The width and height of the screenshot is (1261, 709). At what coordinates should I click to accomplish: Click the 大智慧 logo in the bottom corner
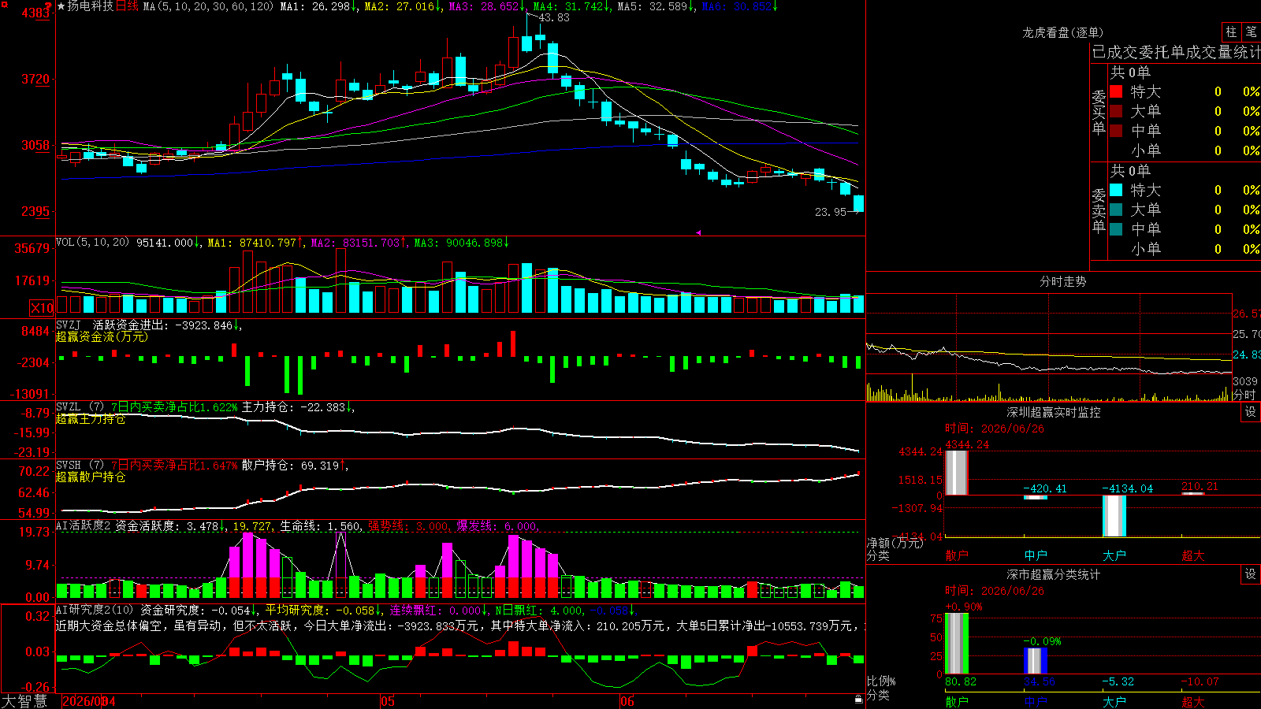(24, 700)
